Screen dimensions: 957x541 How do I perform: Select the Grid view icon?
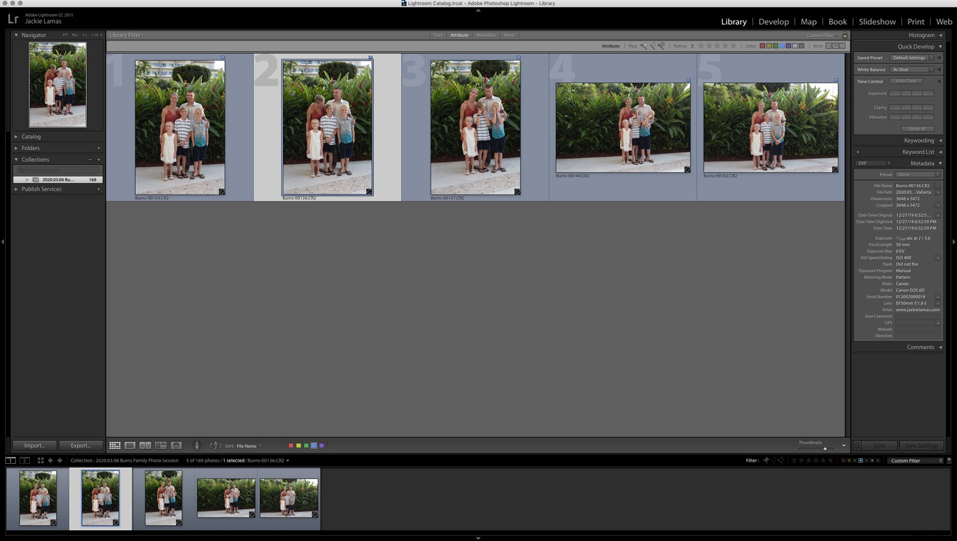pos(115,445)
